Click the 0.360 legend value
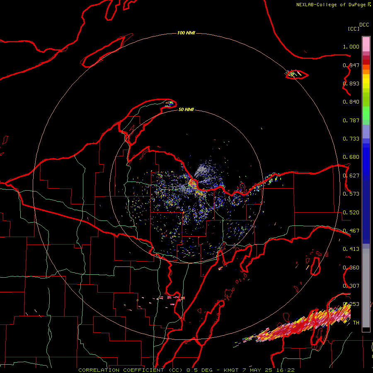Screen dimensions: 373x373 click(351, 268)
